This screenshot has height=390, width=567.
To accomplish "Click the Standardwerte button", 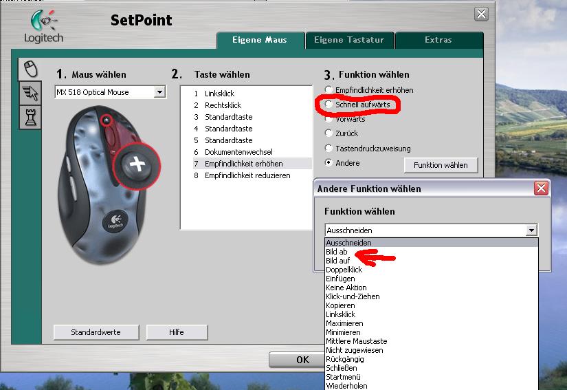I will [96, 332].
